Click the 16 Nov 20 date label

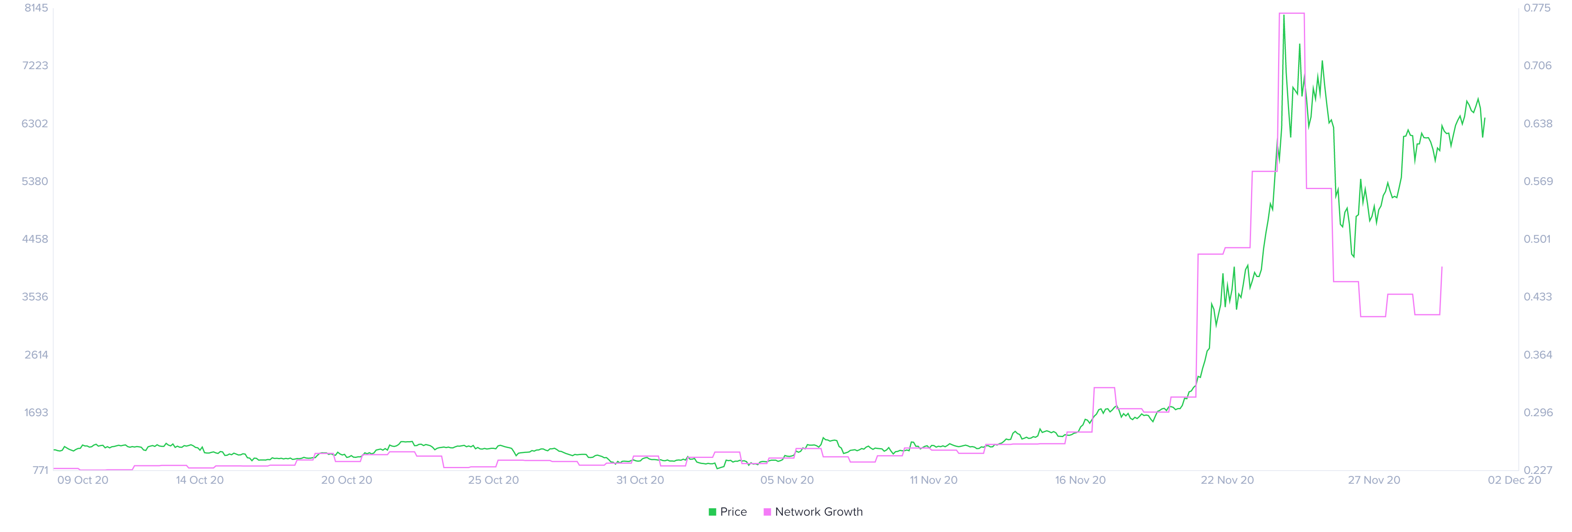coord(1080,480)
